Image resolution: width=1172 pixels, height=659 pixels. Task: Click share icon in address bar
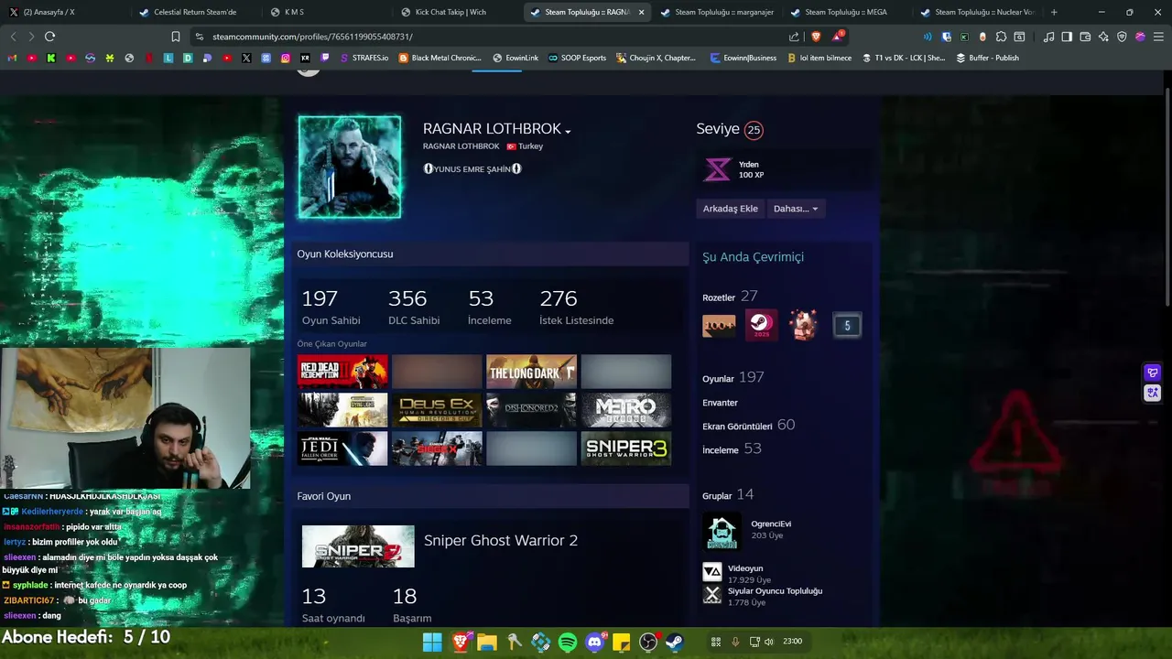[794, 37]
